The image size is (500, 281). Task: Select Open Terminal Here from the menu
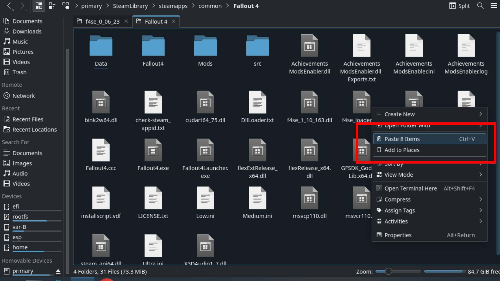click(411, 188)
